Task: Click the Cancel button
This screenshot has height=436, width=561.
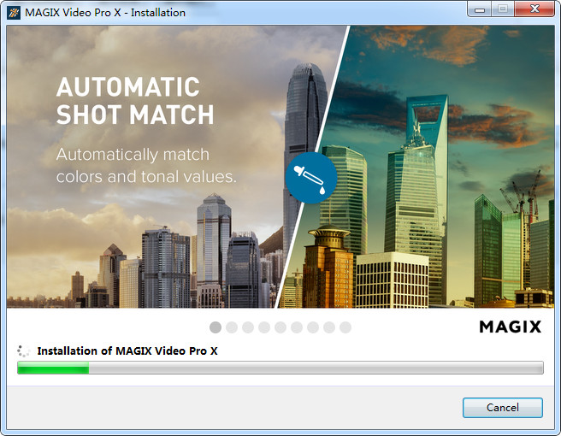Action: point(502,408)
